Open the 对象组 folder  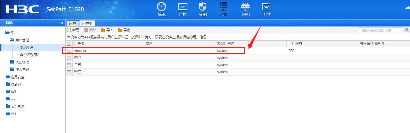[x=13, y=85]
